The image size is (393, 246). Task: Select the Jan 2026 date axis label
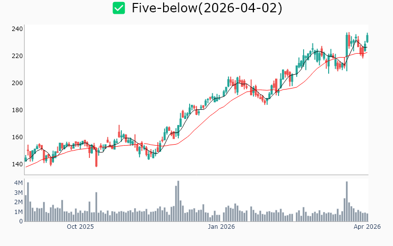point(221,227)
